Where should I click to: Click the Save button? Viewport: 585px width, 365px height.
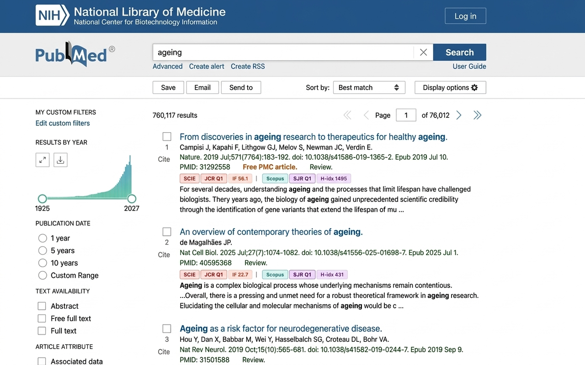coord(168,88)
